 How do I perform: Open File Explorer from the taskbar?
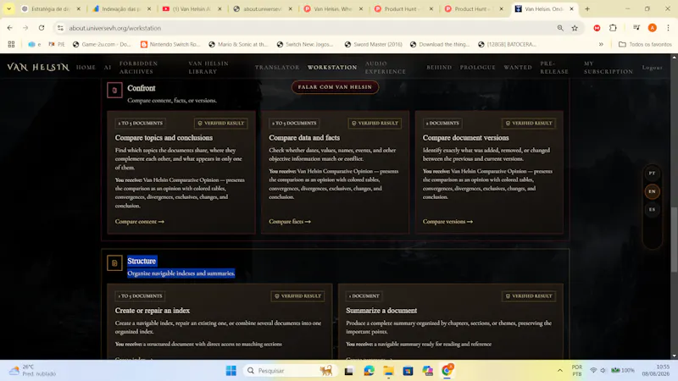(x=388, y=371)
